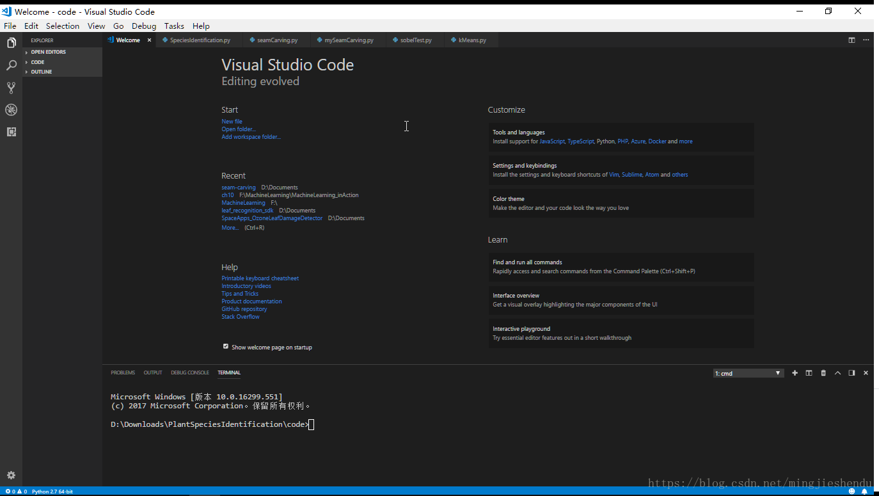
Task: Click the VS Code logo in title bar
Action: coord(6,11)
